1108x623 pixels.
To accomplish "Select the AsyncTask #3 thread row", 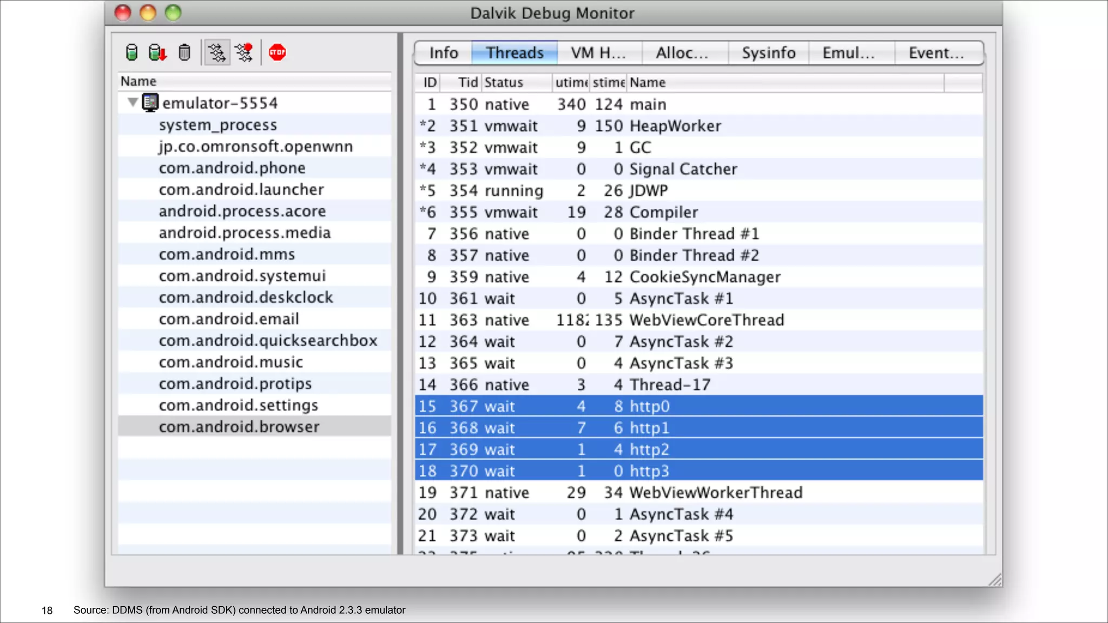I will [x=698, y=363].
